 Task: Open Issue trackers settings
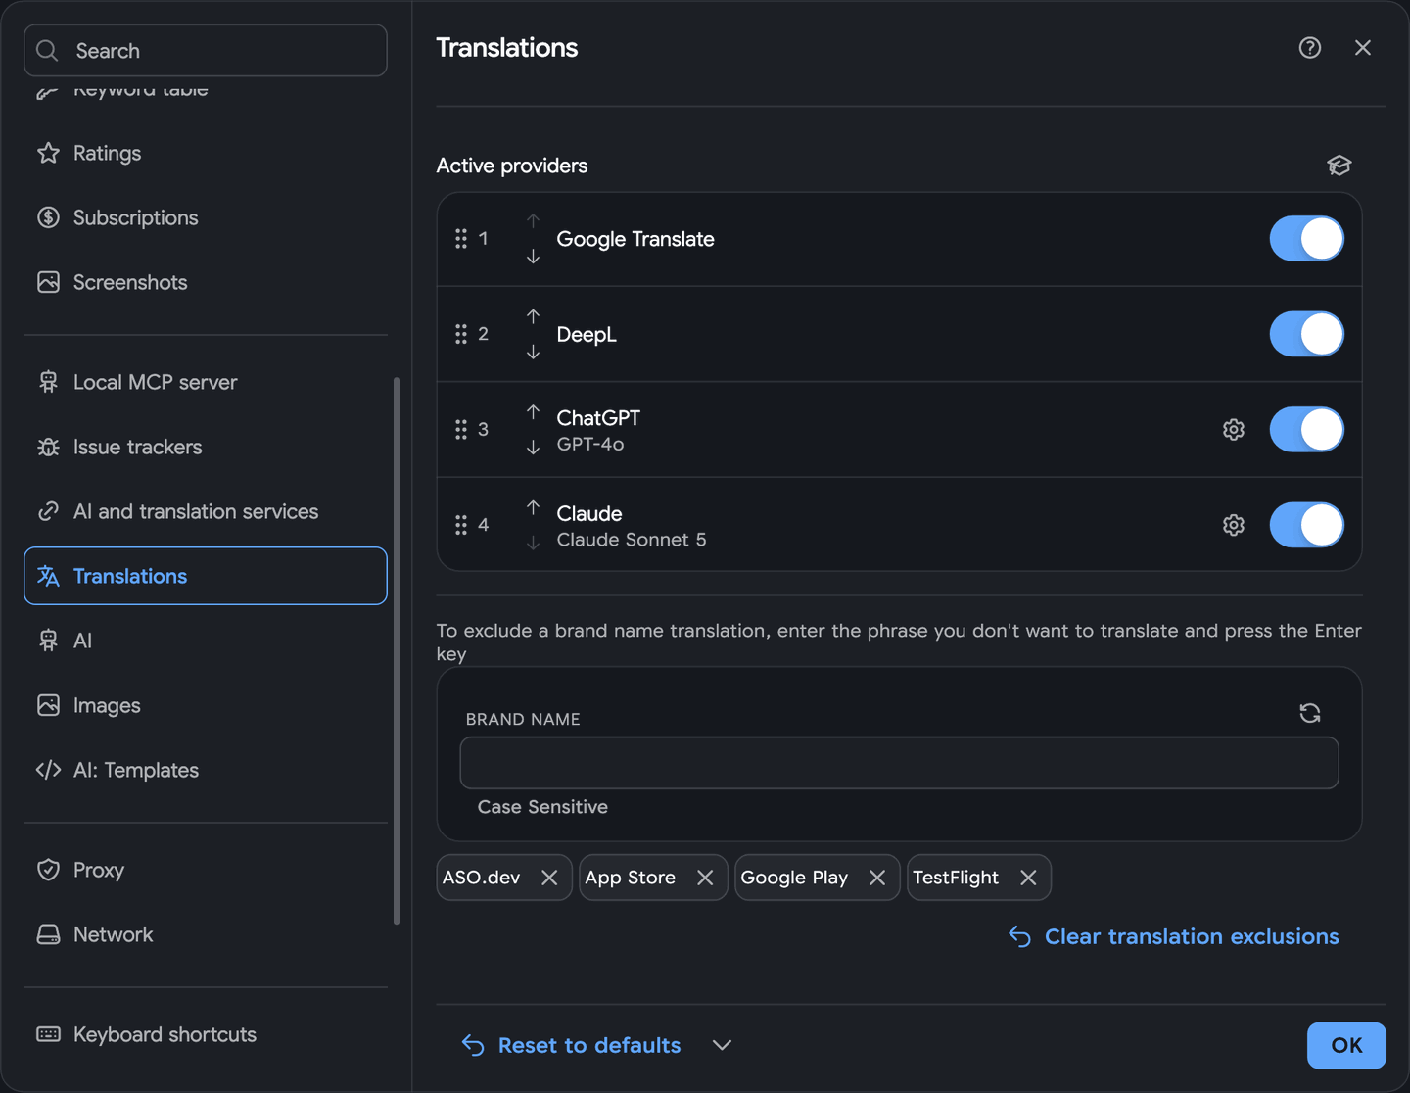[206, 447]
